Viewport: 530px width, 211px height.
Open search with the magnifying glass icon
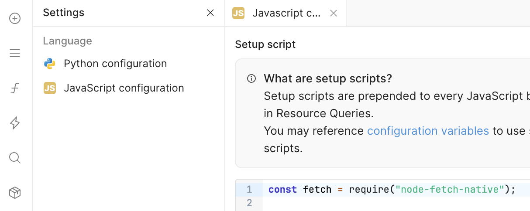point(15,157)
